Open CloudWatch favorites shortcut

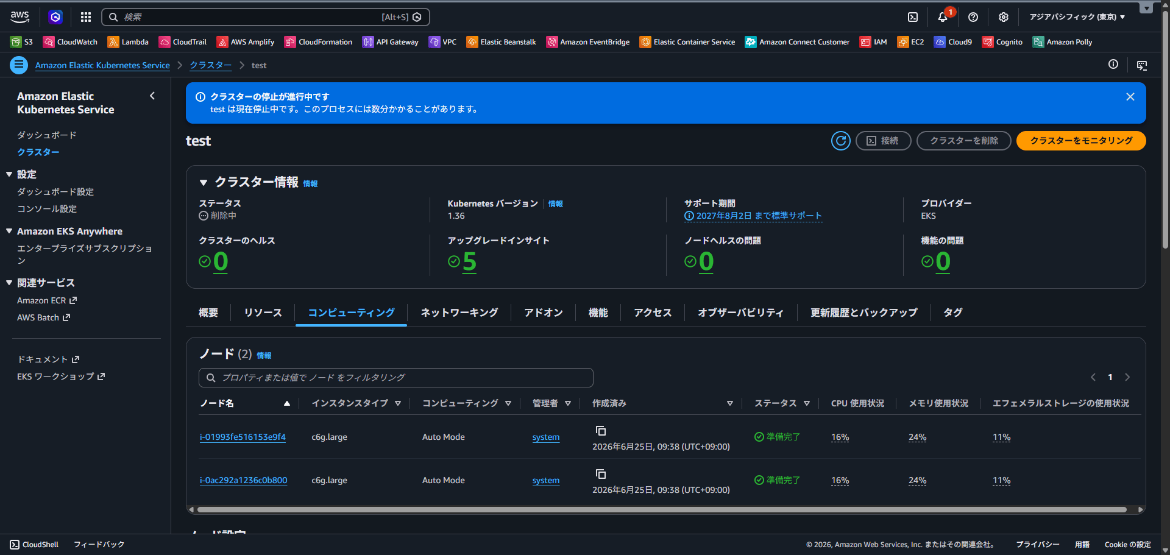tap(71, 42)
